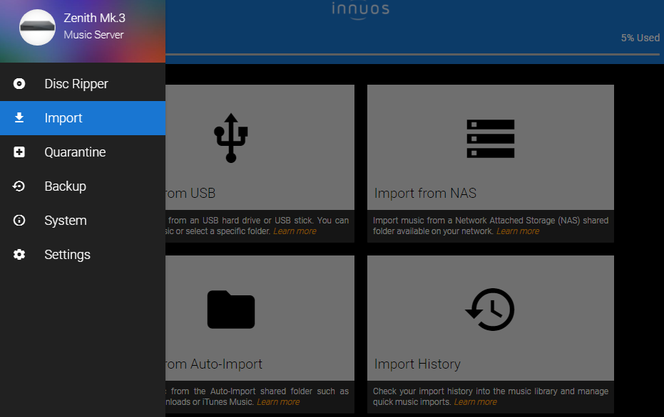Click the NAS import description text

point(491,226)
